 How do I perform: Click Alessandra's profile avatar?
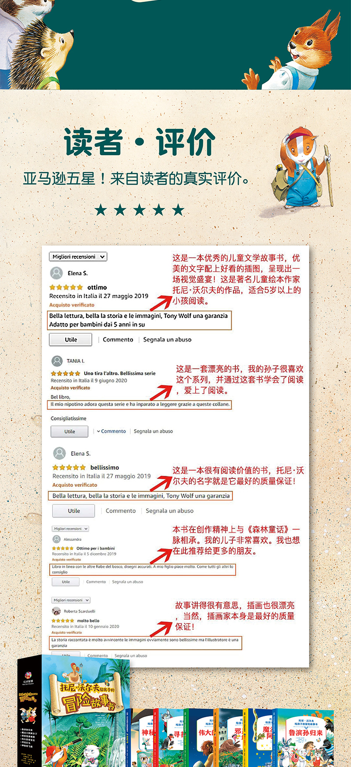click(57, 539)
